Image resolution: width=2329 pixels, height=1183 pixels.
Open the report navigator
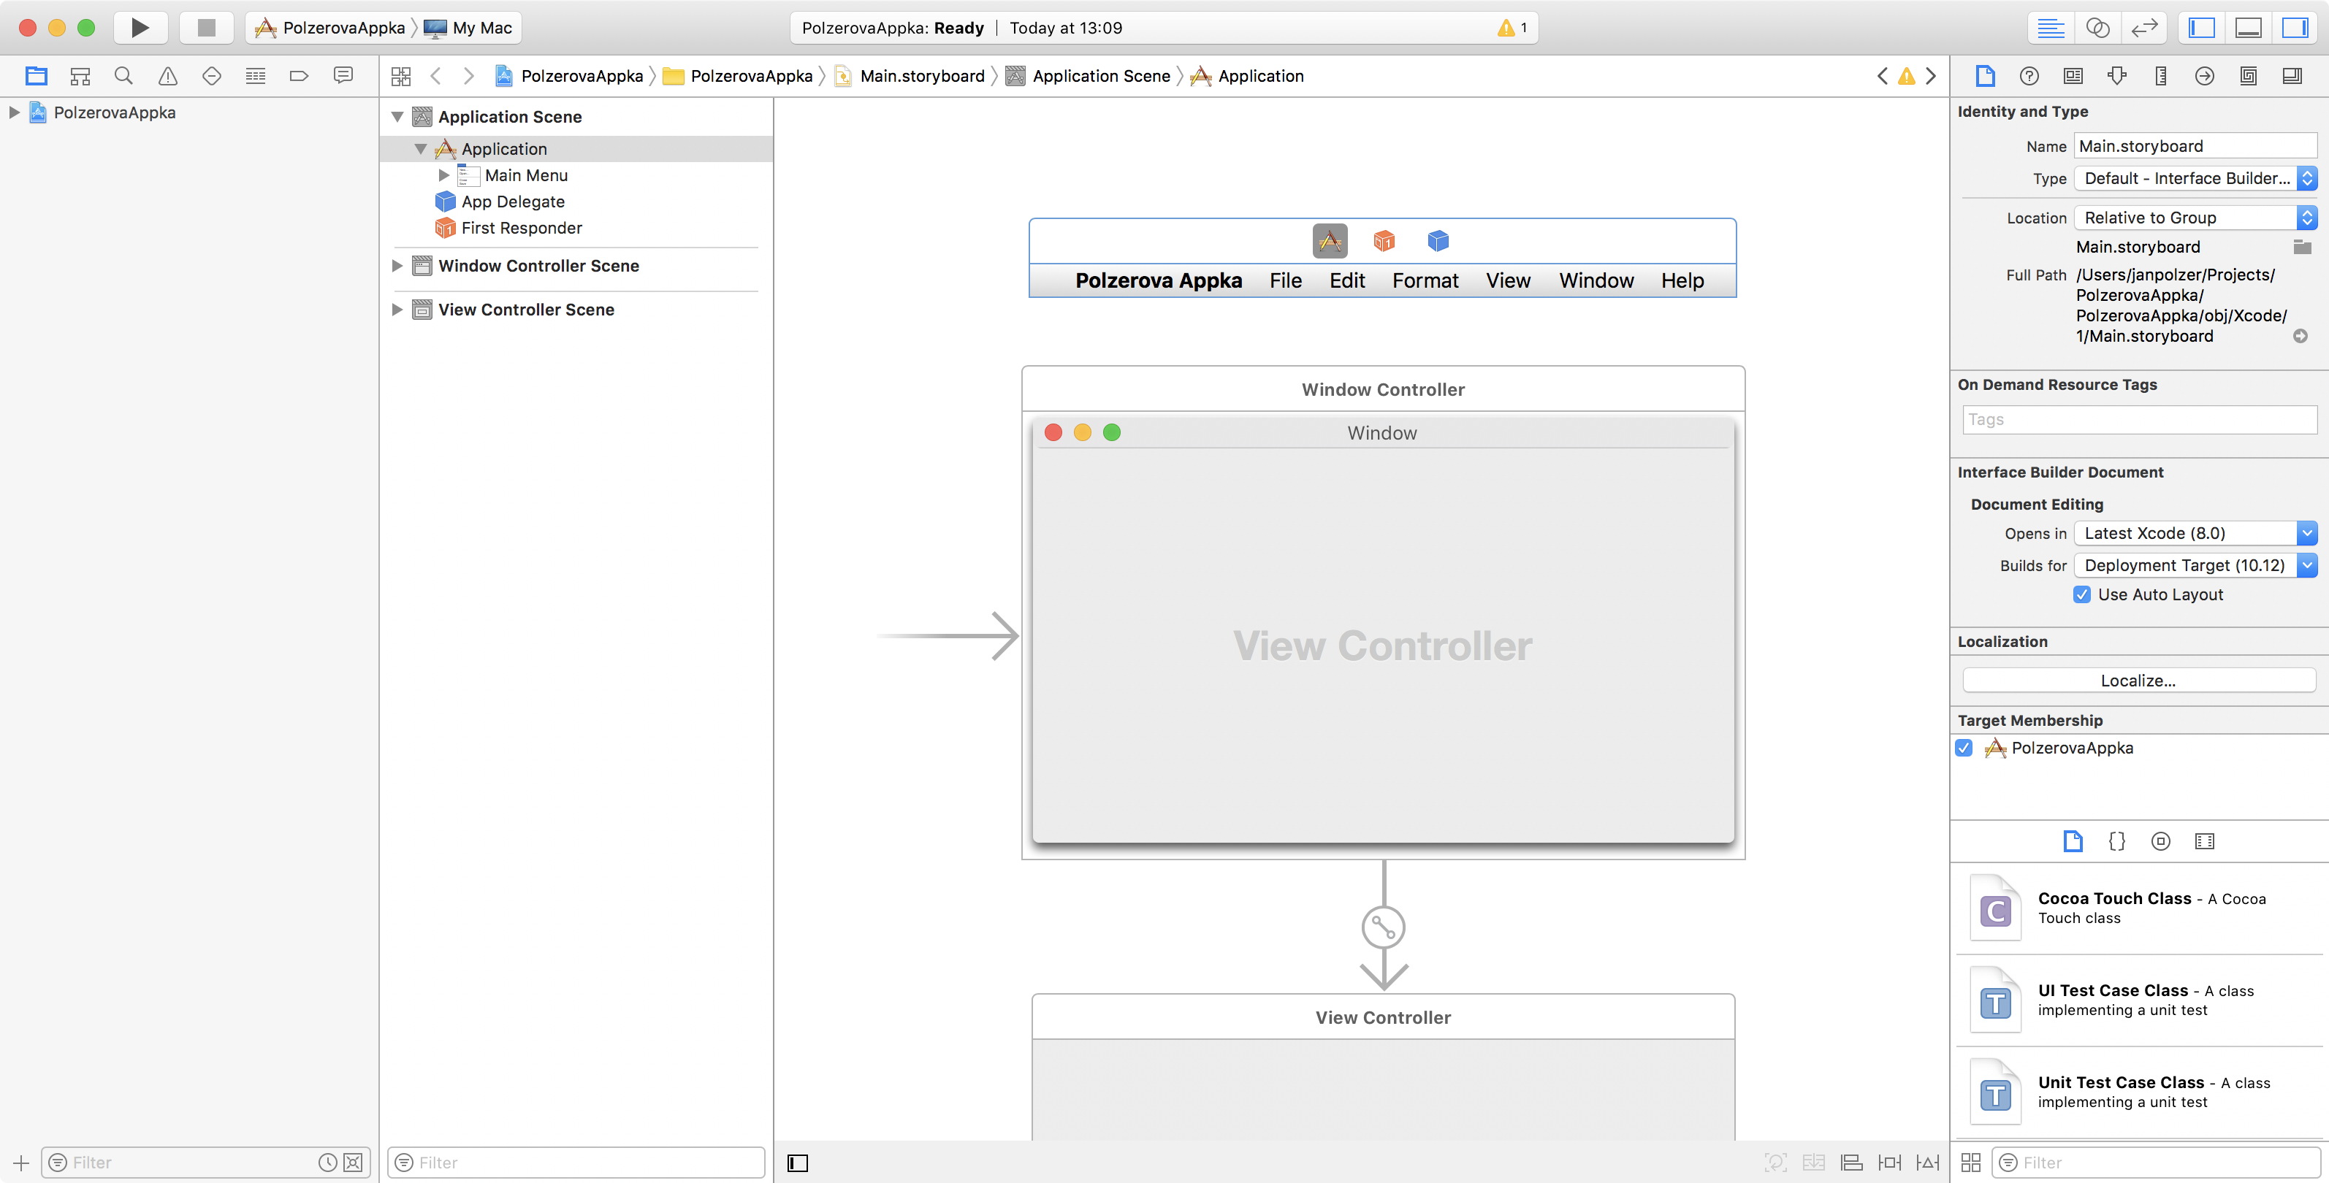click(343, 76)
